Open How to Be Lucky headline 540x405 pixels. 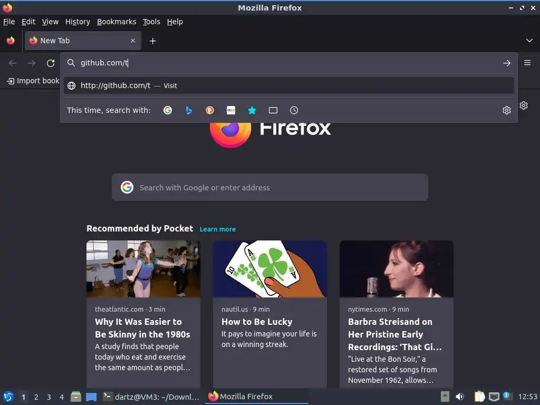click(257, 322)
